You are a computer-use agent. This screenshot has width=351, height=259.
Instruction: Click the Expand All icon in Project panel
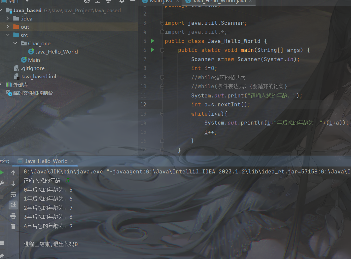(x=97, y=1)
